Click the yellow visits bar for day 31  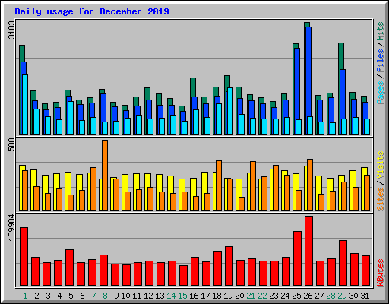click(x=363, y=188)
